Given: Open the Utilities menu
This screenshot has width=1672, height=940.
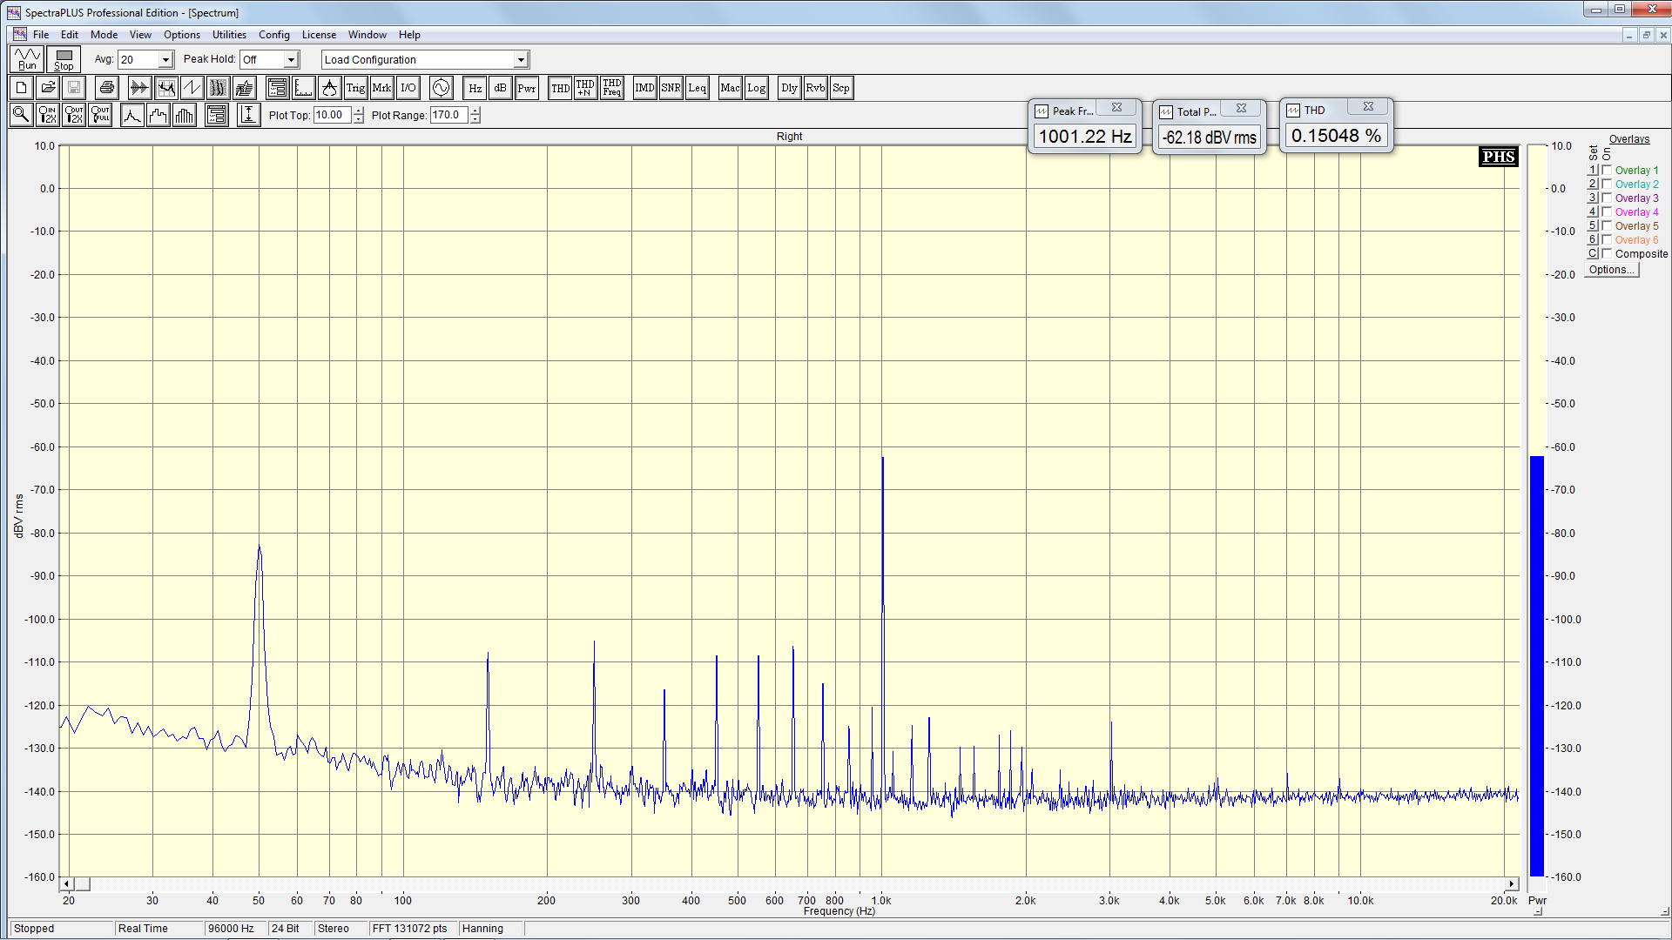Looking at the screenshot, I should tap(229, 35).
